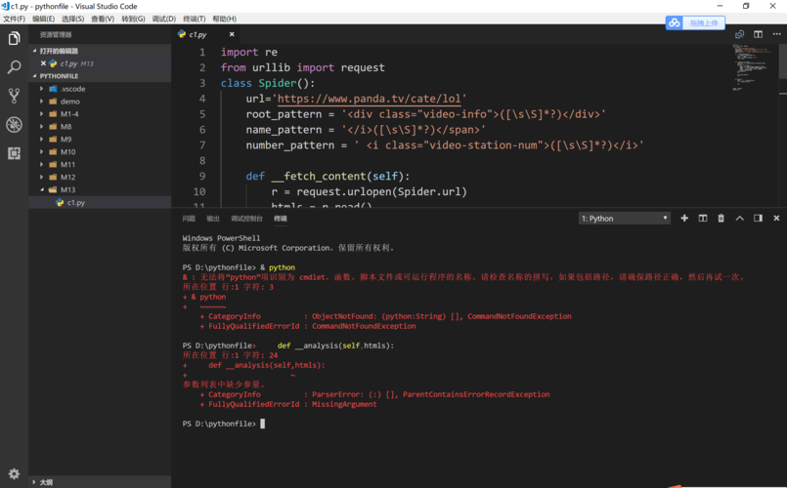Collapse the M13 folder
The height and width of the screenshot is (488, 787).
[42, 189]
